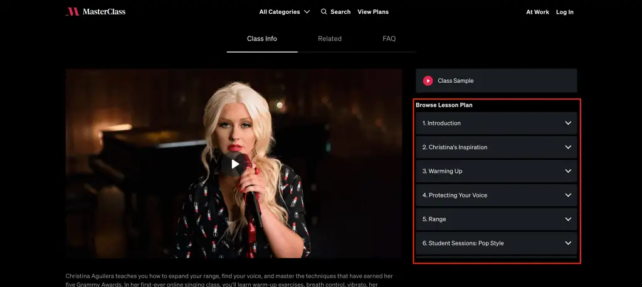The height and width of the screenshot is (287, 642).
Task: Click the Search magnifier icon
Action: (x=324, y=11)
